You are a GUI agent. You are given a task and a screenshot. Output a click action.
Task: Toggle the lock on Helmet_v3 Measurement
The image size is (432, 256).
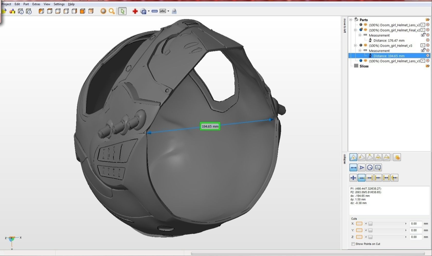coord(423,50)
